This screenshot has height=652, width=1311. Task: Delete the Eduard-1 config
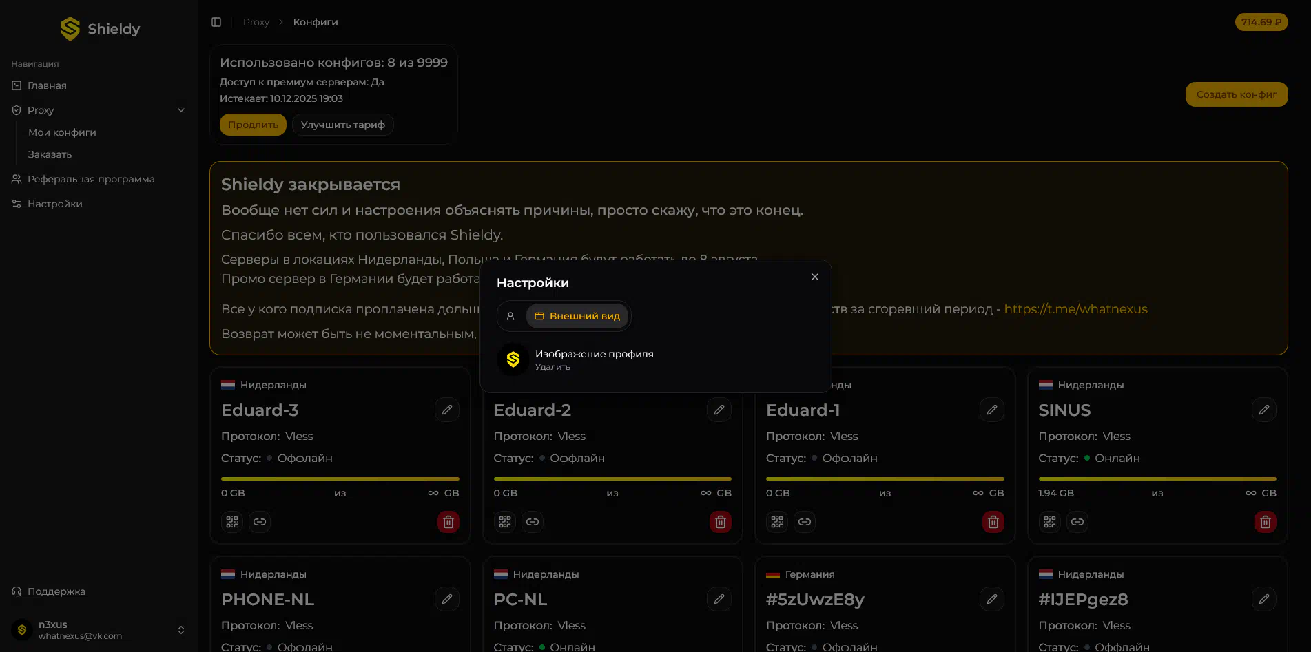coord(993,522)
